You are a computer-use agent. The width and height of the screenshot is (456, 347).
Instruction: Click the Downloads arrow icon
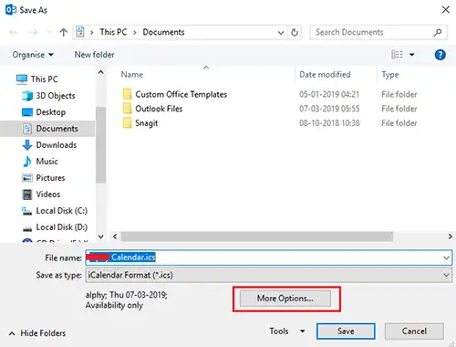27,145
